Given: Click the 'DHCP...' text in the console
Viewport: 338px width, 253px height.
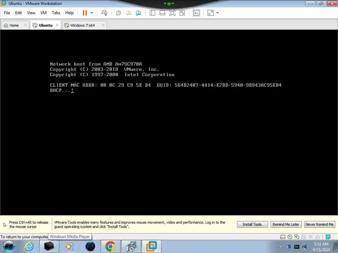Looking at the screenshot, I should click(x=60, y=90).
